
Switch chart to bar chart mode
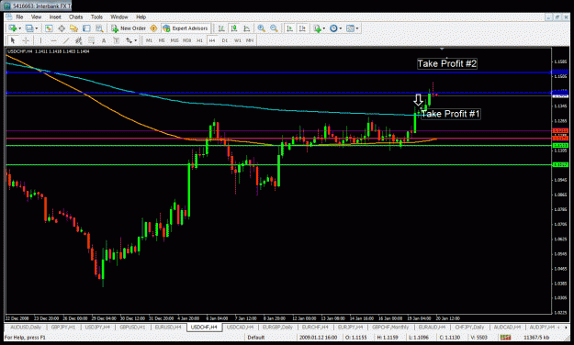[221, 28]
